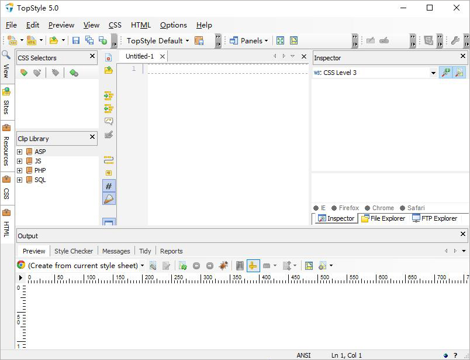
Task: Click the Safari browser support indicator
Action: 412,208
